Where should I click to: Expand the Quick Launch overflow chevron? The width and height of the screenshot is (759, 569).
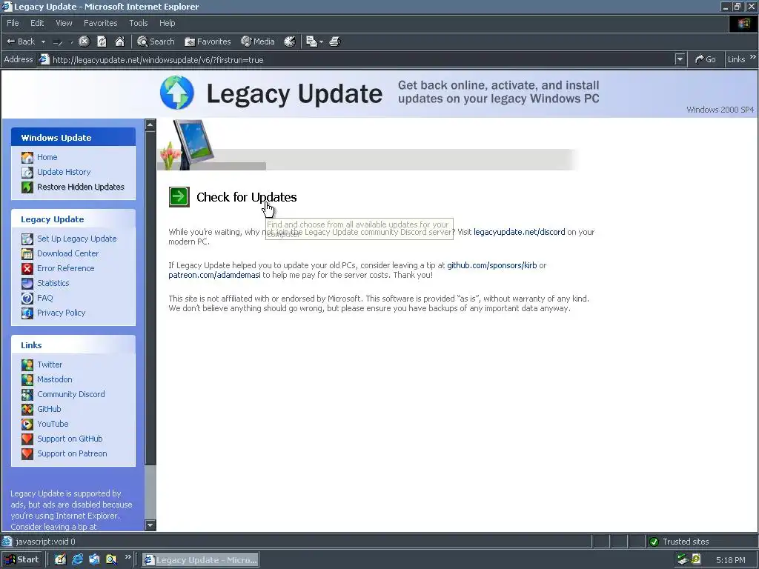[127, 557]
